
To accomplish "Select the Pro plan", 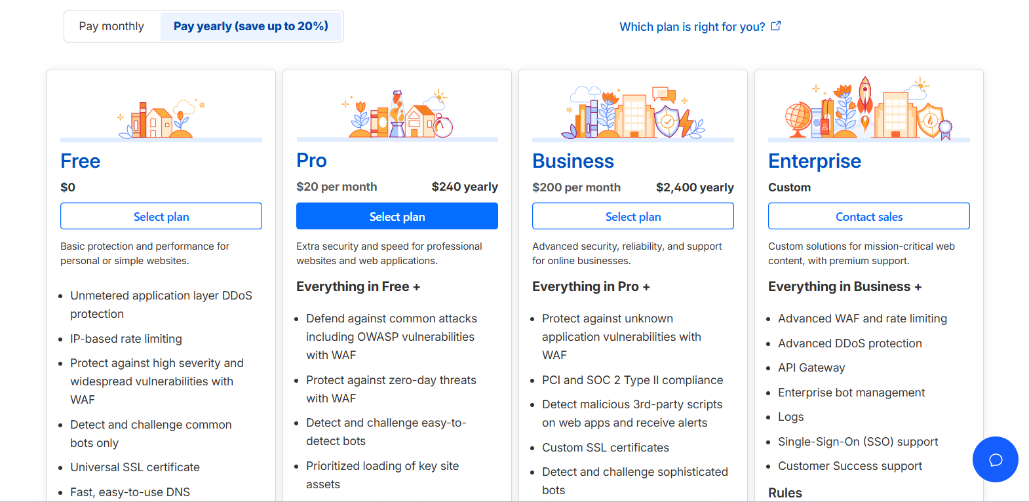I will click(x=397, y=216).
